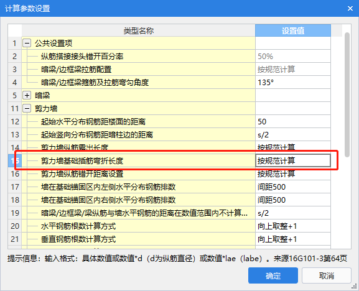
Task: Select 垂直钢筋根数计算方式 row
Action: 139,239
